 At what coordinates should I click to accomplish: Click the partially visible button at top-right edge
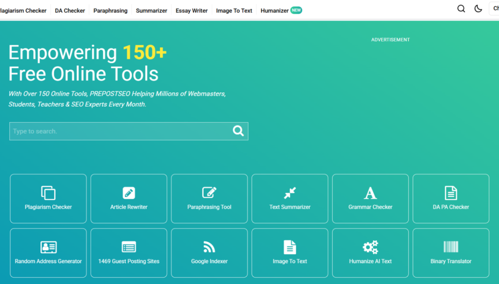pyautogui.click(x=494, y=9)
